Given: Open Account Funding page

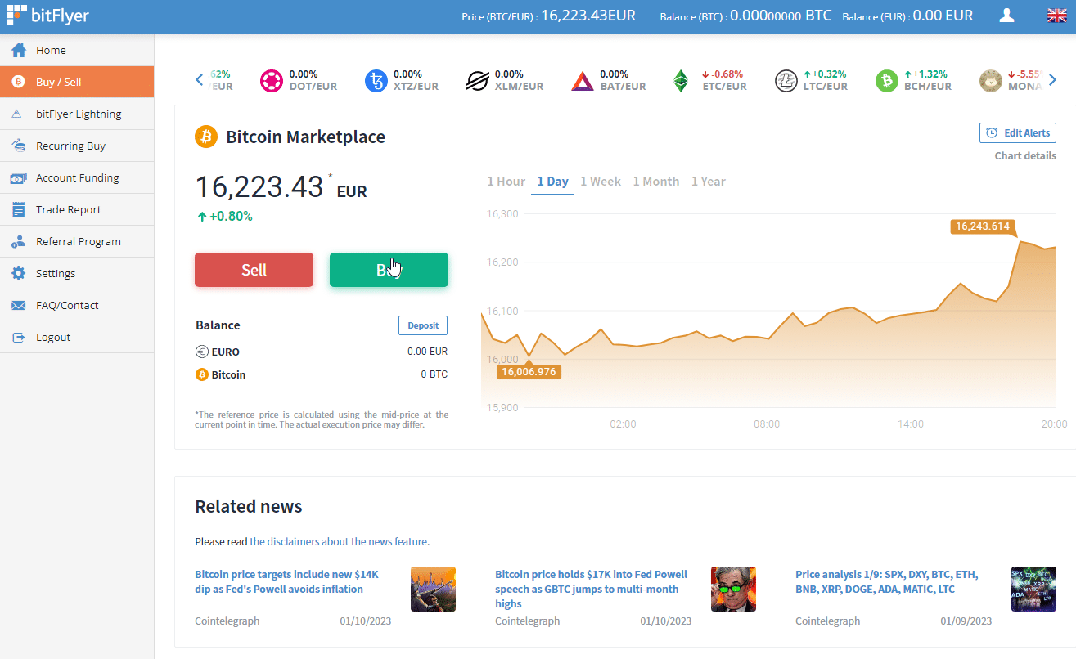Looking at the screenshot, I should (77, 177).
